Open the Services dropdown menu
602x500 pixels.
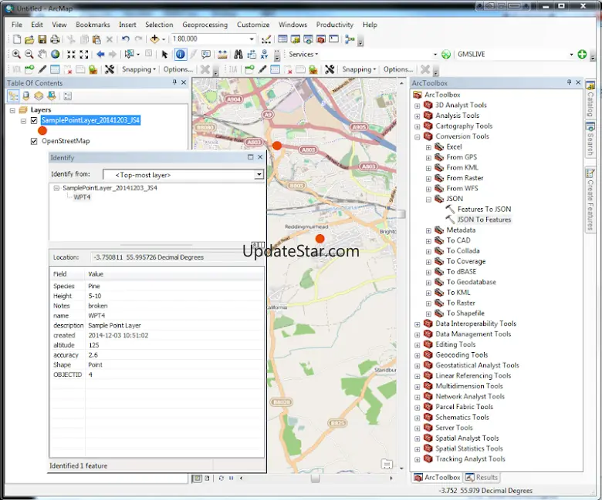tap(303, 55)
